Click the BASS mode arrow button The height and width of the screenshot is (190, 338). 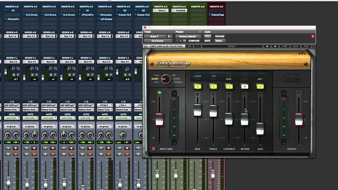[198, 87]
